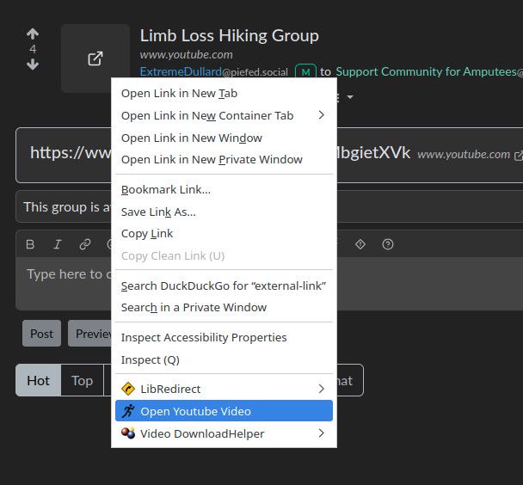Click the LibRedirect extension icon in the menu
Screen dimensions: 523x485
(x=129, y=390)
